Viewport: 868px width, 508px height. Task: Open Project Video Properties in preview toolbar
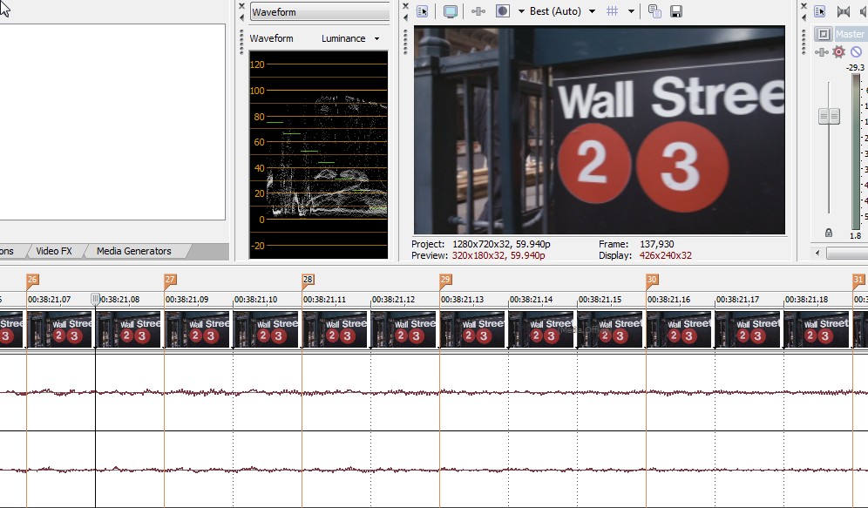(423, 11)
